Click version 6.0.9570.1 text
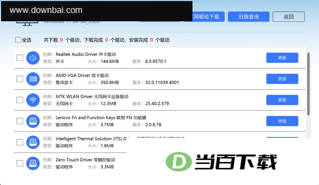The width and height of the screenshot is (319, 185). (156, 61)
